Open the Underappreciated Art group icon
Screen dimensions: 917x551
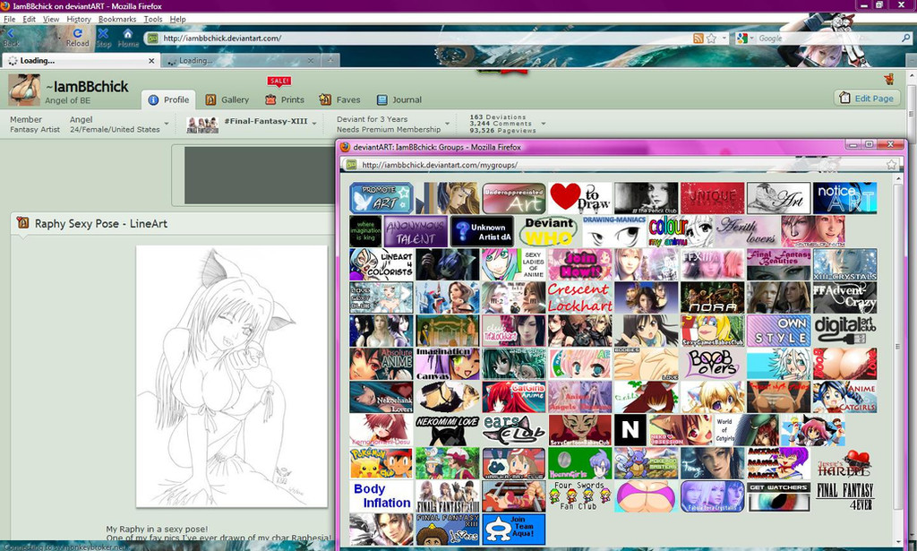tap(514, 198)
